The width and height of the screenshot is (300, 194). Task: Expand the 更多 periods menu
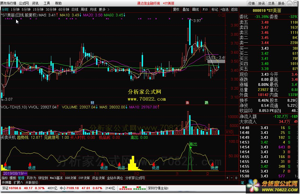[x=104, y=9]
